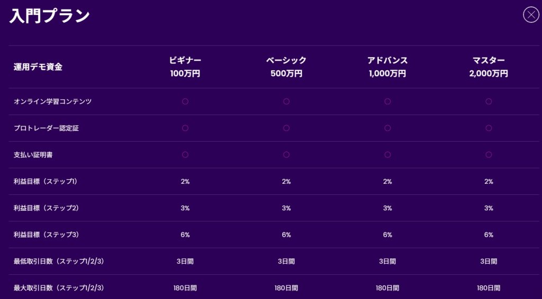Screen dimensions: 542x299
Task: Click the アドバンス circle for プロトレーダー認定証
Action: coord(387,128)
